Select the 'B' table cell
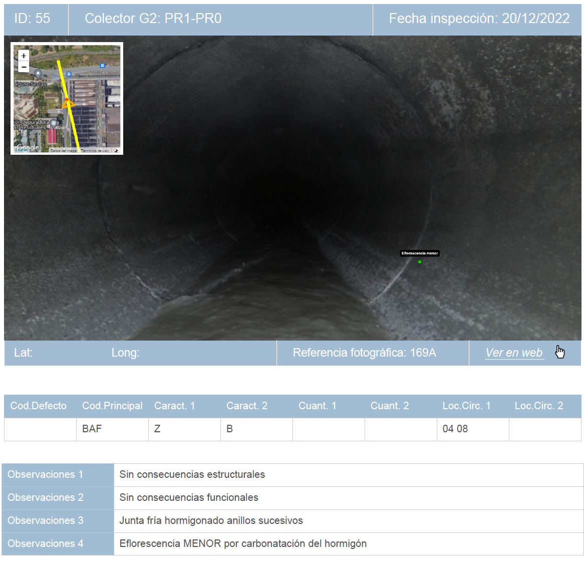This screenshot has width=584, height=572. click(x=256, y=429)
